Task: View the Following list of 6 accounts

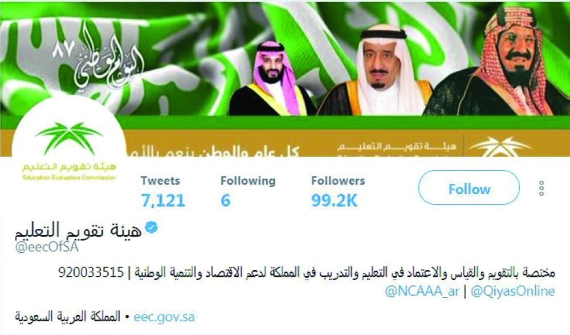Action: 248,192
